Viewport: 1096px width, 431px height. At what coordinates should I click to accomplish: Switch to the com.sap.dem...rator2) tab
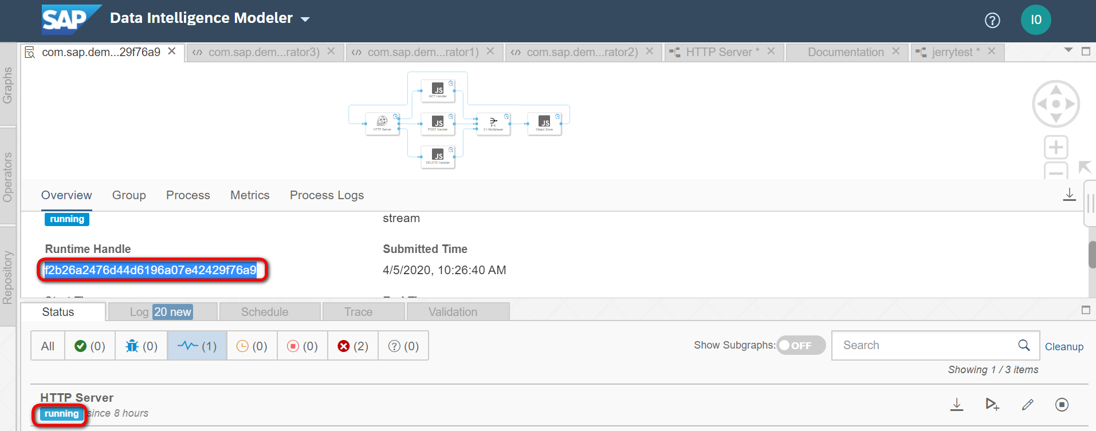(x=582, y=52)
